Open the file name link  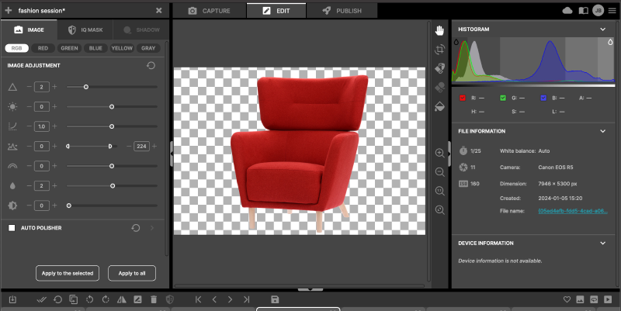click(573, 211)
